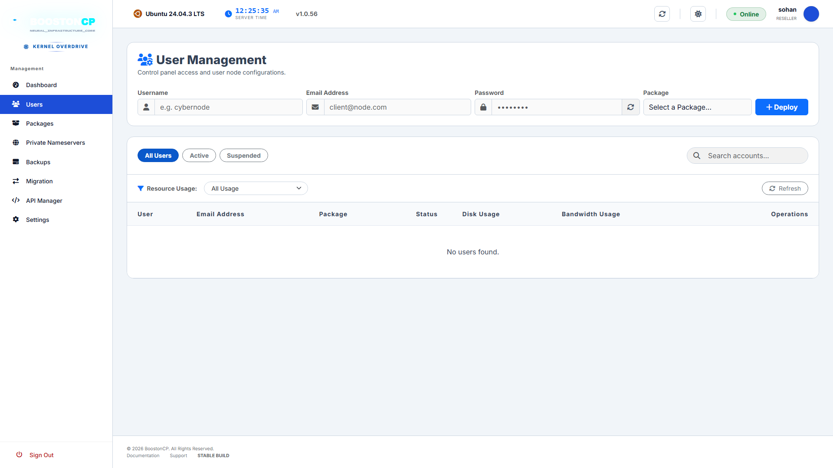The width and height of the screenshot is (833, 468).
Task: Focus the Password input field
Action: (557, 107)
